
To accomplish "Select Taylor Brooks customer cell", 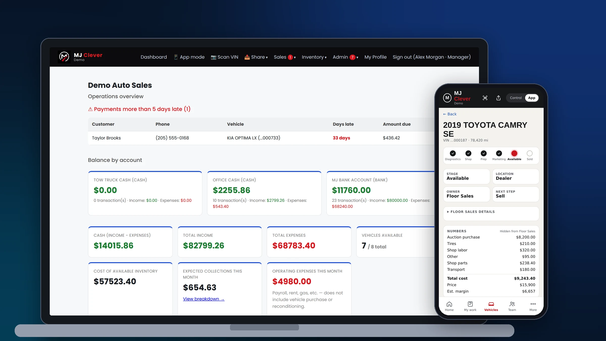I will [x=106, y=138].
